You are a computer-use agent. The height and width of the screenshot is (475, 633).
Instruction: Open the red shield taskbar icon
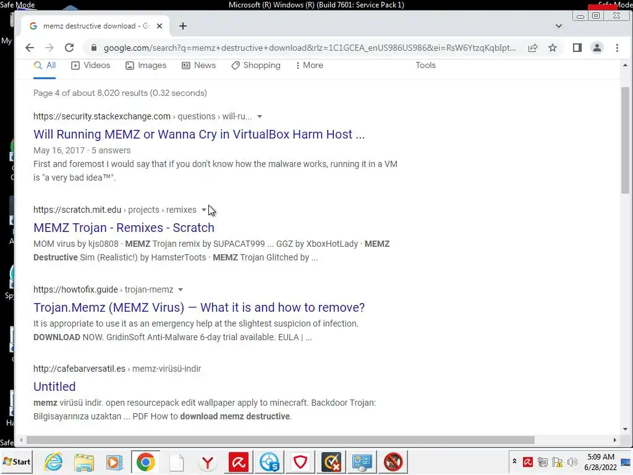[x=300, y=461]
